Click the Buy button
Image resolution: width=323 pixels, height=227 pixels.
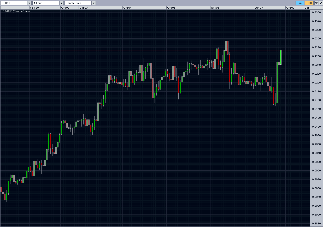pyautogui.click(x=300, y=3)
